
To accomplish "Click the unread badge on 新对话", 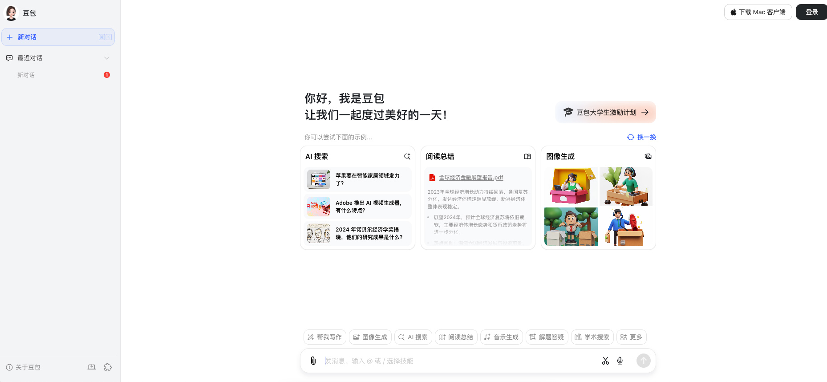I will click(x=107, y=75).
